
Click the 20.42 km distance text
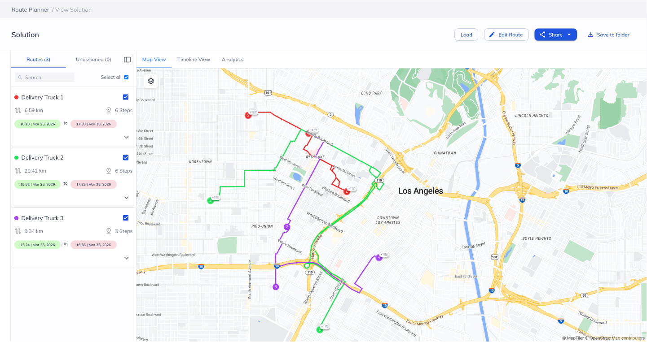[35, 171]
